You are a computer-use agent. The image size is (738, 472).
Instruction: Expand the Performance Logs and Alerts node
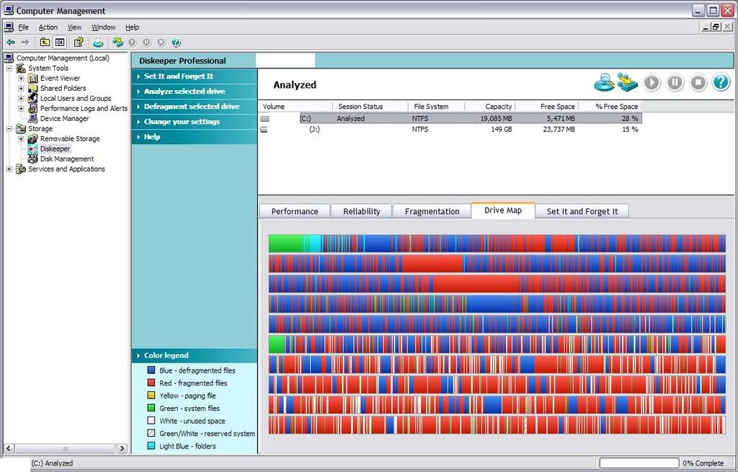(x=21, y=108)
